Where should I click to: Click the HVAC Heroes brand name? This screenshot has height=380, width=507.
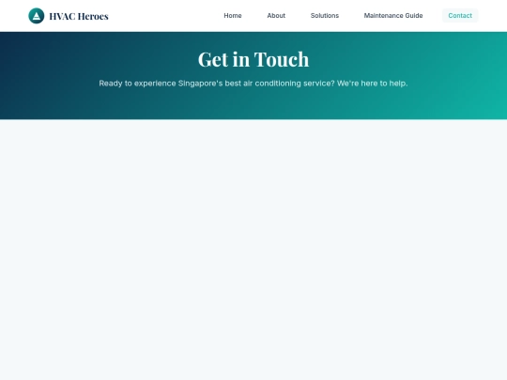pyautogui.click(x=79, y=16)
